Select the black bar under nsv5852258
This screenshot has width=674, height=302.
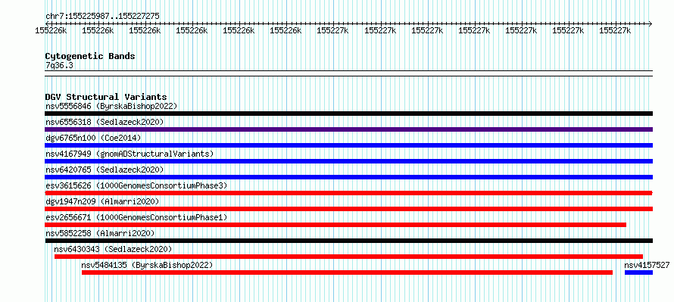348,241
